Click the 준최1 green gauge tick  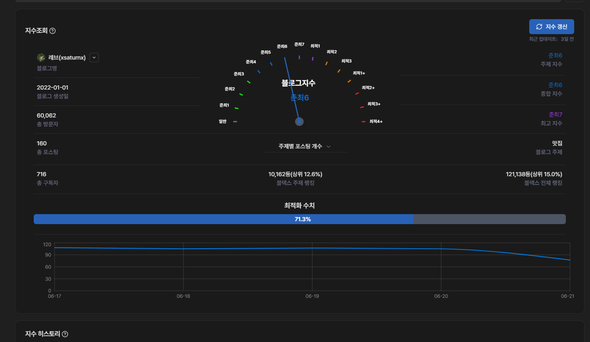236,108
